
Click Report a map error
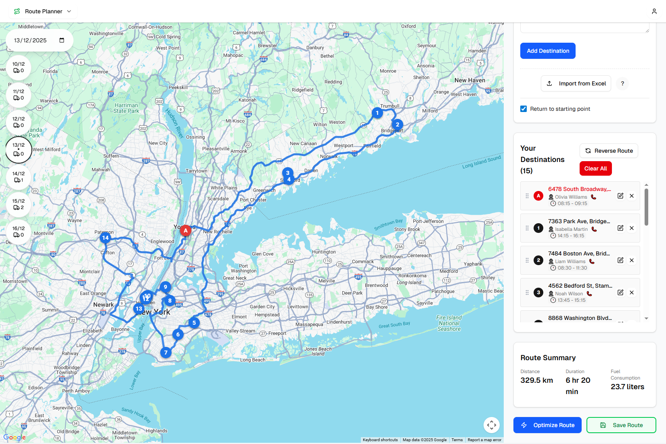coord(484,440)
